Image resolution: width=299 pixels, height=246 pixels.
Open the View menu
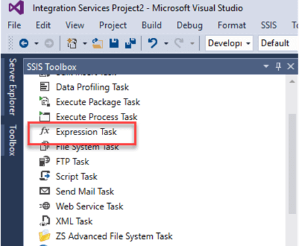75,25
